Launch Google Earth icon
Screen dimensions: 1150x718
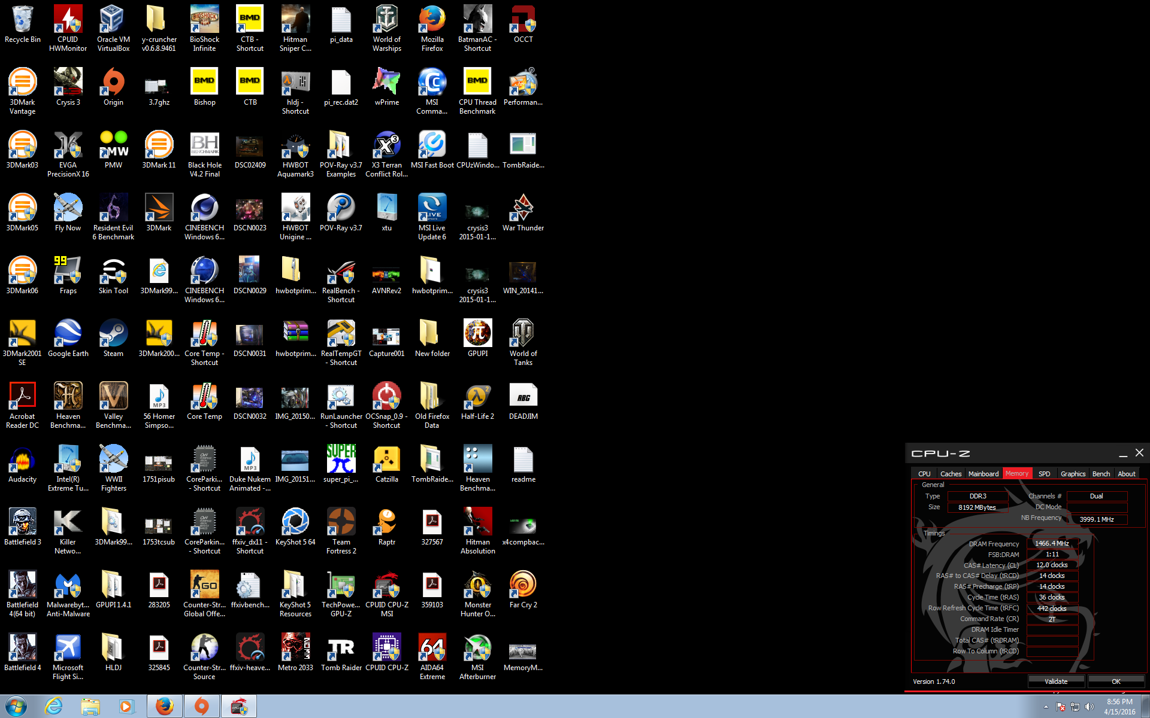[68, 338]
